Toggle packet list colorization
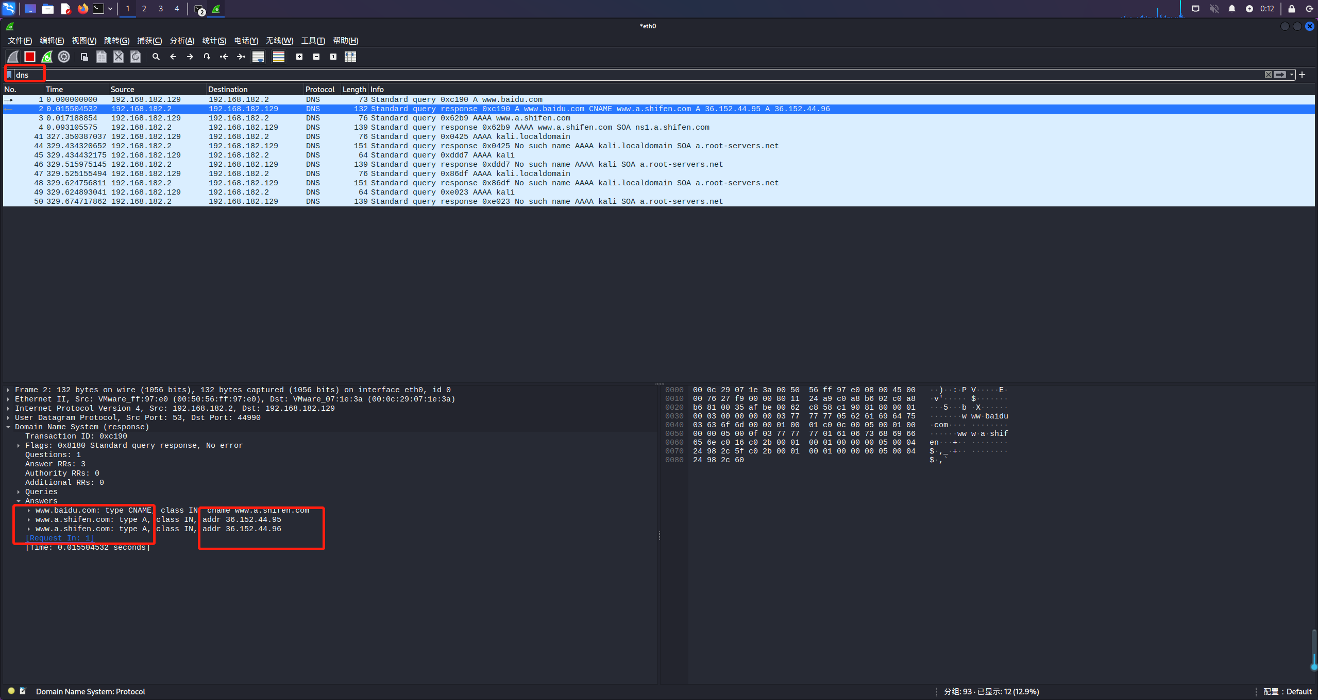 [x=279, y=57]
